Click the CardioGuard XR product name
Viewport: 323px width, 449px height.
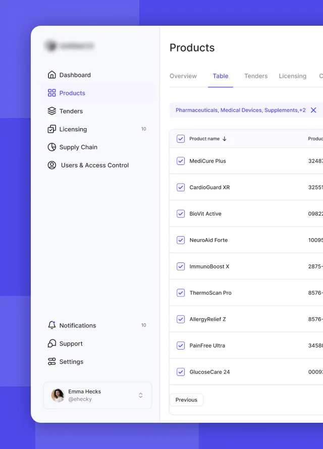[x=209, y=187]
